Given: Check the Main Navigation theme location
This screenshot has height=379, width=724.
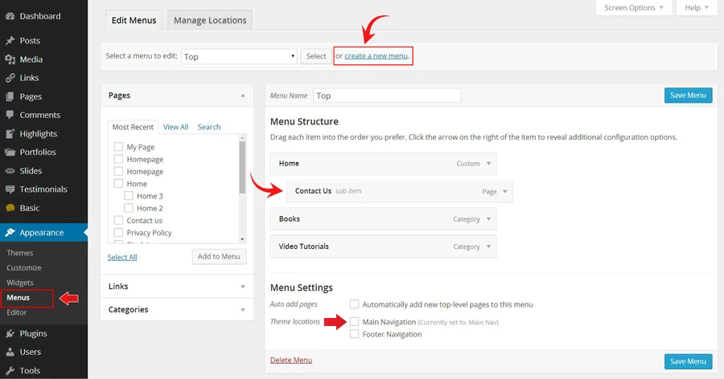Looking at the screenshot, I should point(354,321).
